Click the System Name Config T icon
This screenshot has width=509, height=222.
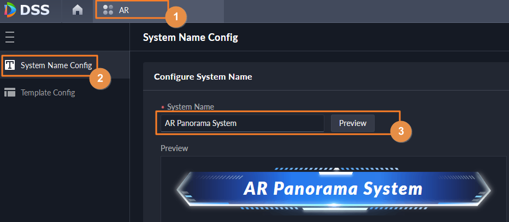click(10, 65)
